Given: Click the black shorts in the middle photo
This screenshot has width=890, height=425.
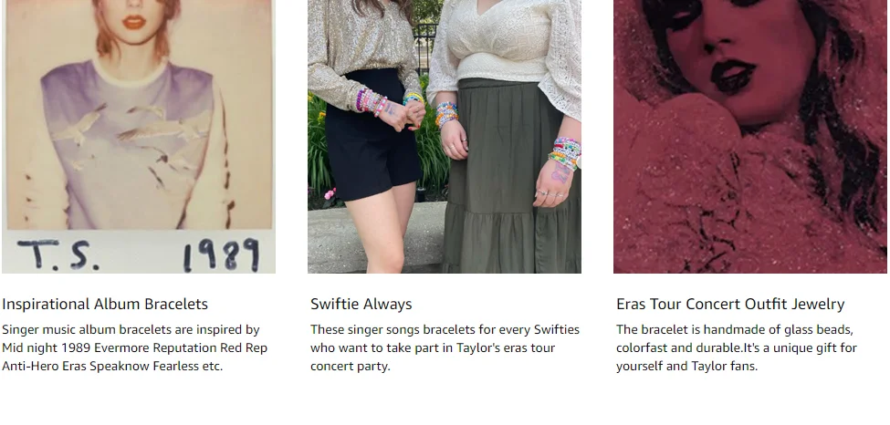Looking at the screenshot, I should pos(372,136).
